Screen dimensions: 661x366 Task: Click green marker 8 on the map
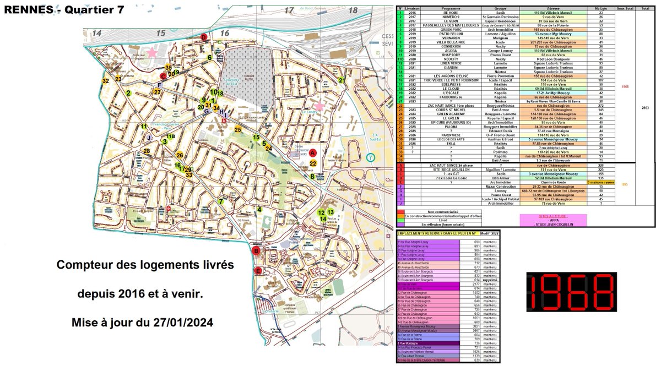312,176
